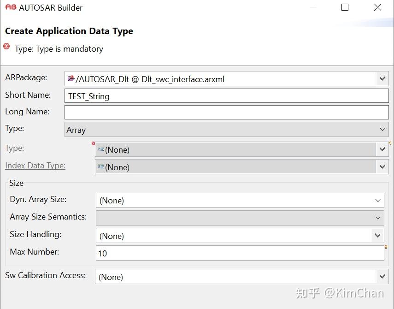Click the icon inside the Index Data Type field
The width and height of the screenshot is (394, 309).
pos(100,167)
